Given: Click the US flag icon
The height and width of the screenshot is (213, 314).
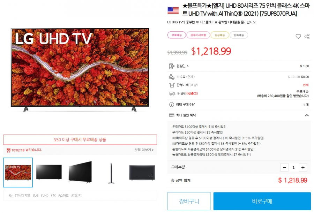Looking at the screenshot, I should [173, 10].
